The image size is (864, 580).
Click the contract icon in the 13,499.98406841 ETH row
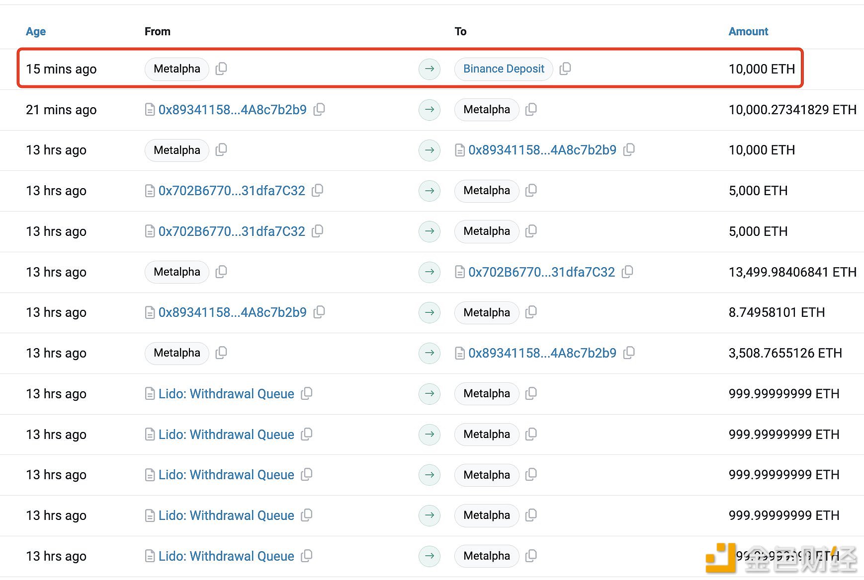(460, 272)
